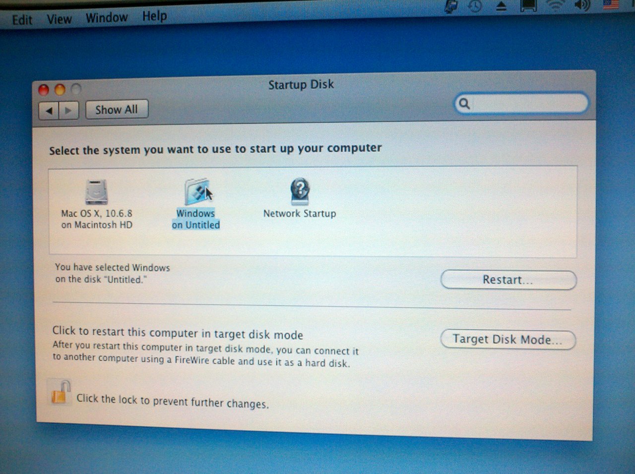Click "Select the system you want to use" heading
Screen dimensions: 635x474
coord(215,149)
